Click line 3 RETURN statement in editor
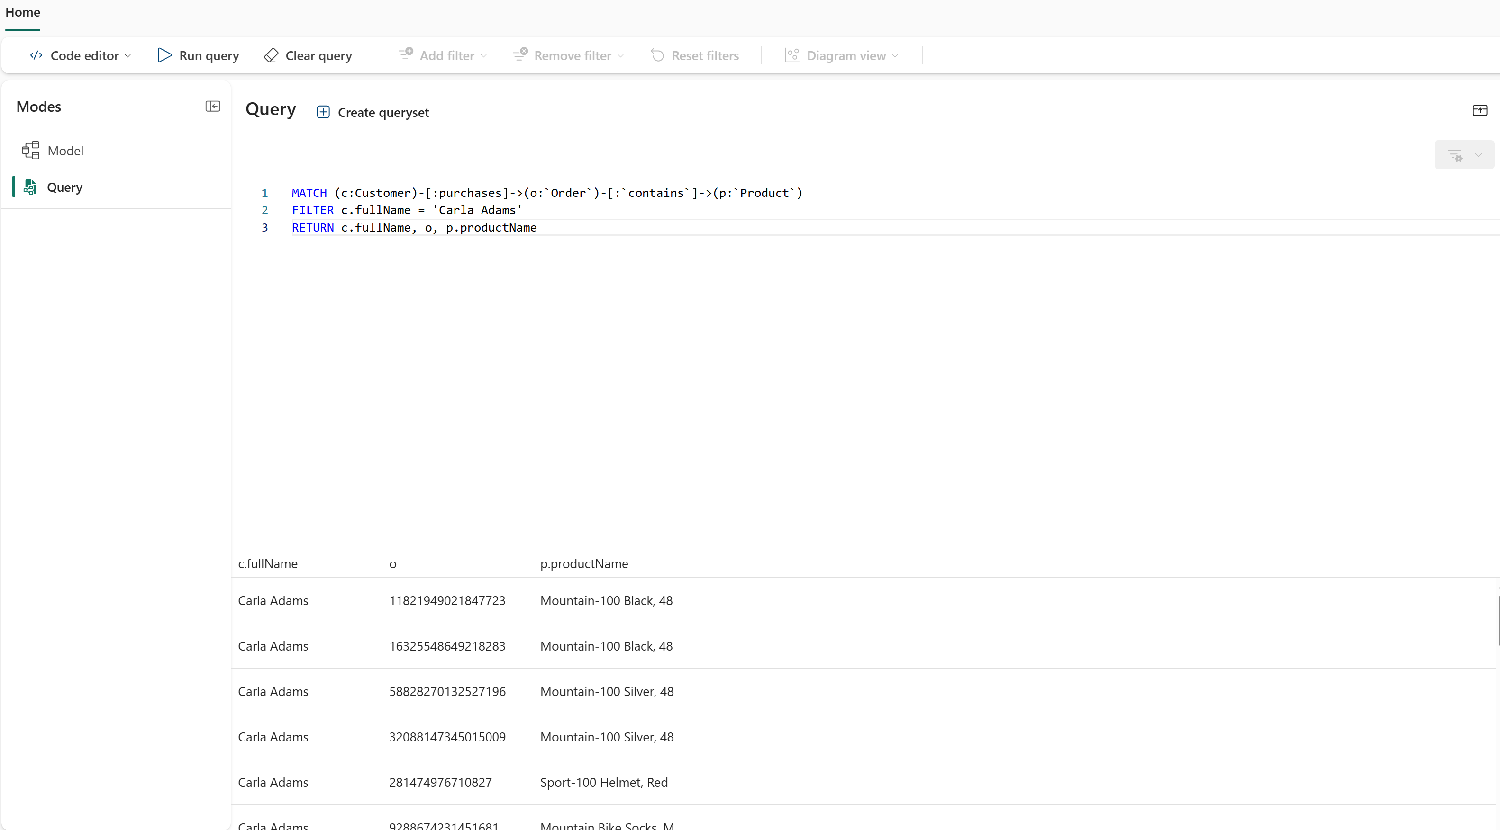 tap(414, 227)
